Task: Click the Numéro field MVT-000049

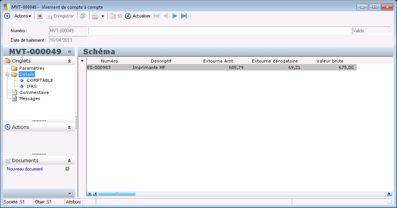Action: coord(68,31)
